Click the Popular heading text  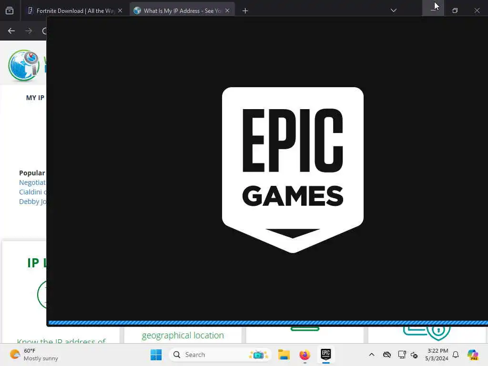(x=32, y=173)
